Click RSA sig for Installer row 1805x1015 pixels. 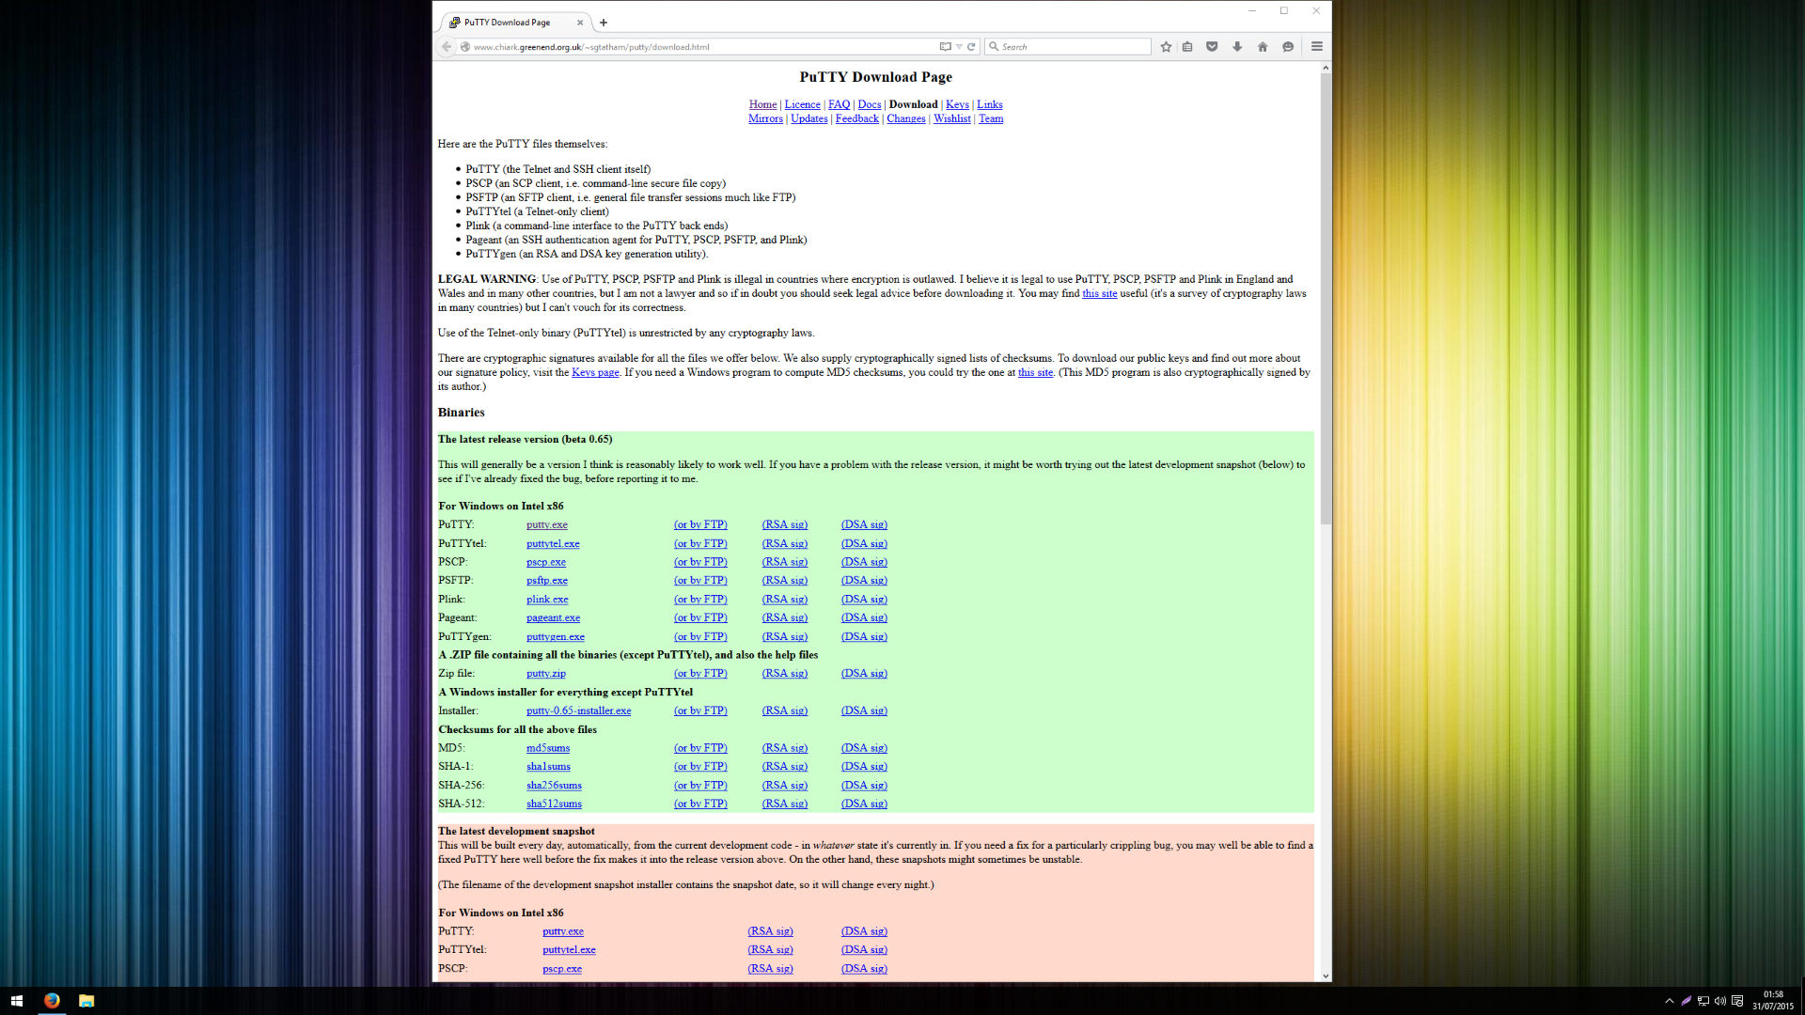click(785, 710)
